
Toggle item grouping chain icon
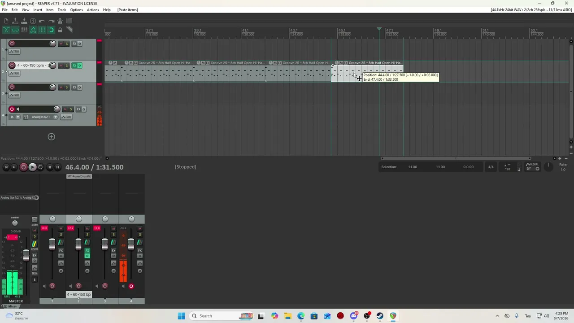click(15, 30)
